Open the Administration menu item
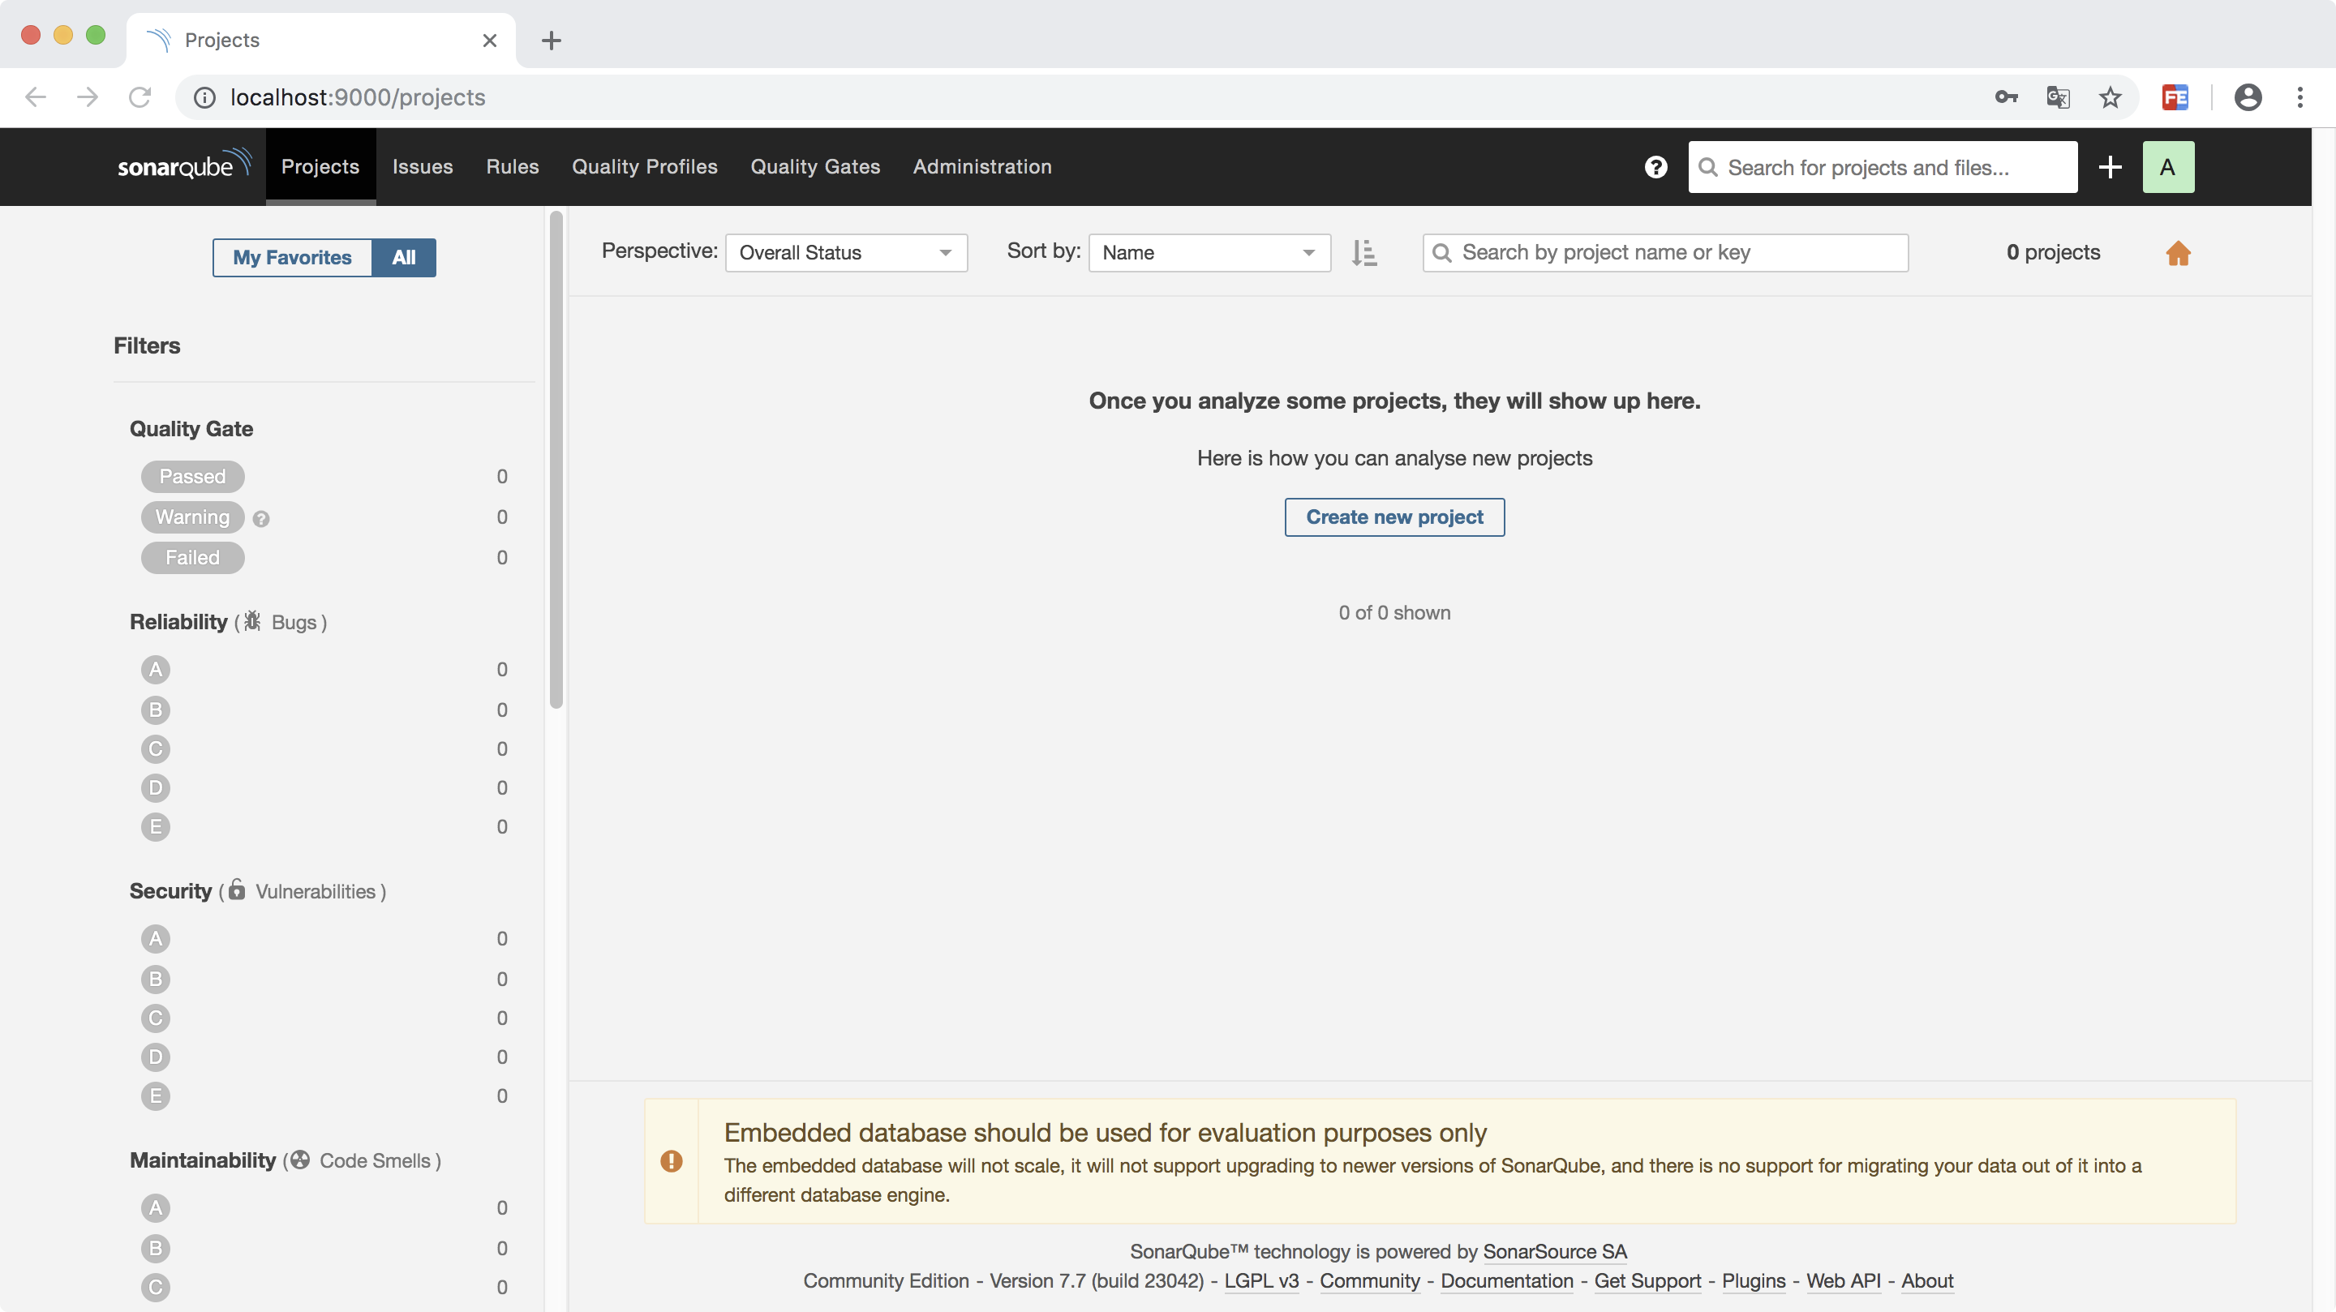Viewport: 2336px width, 1312px height. [981, 167]
